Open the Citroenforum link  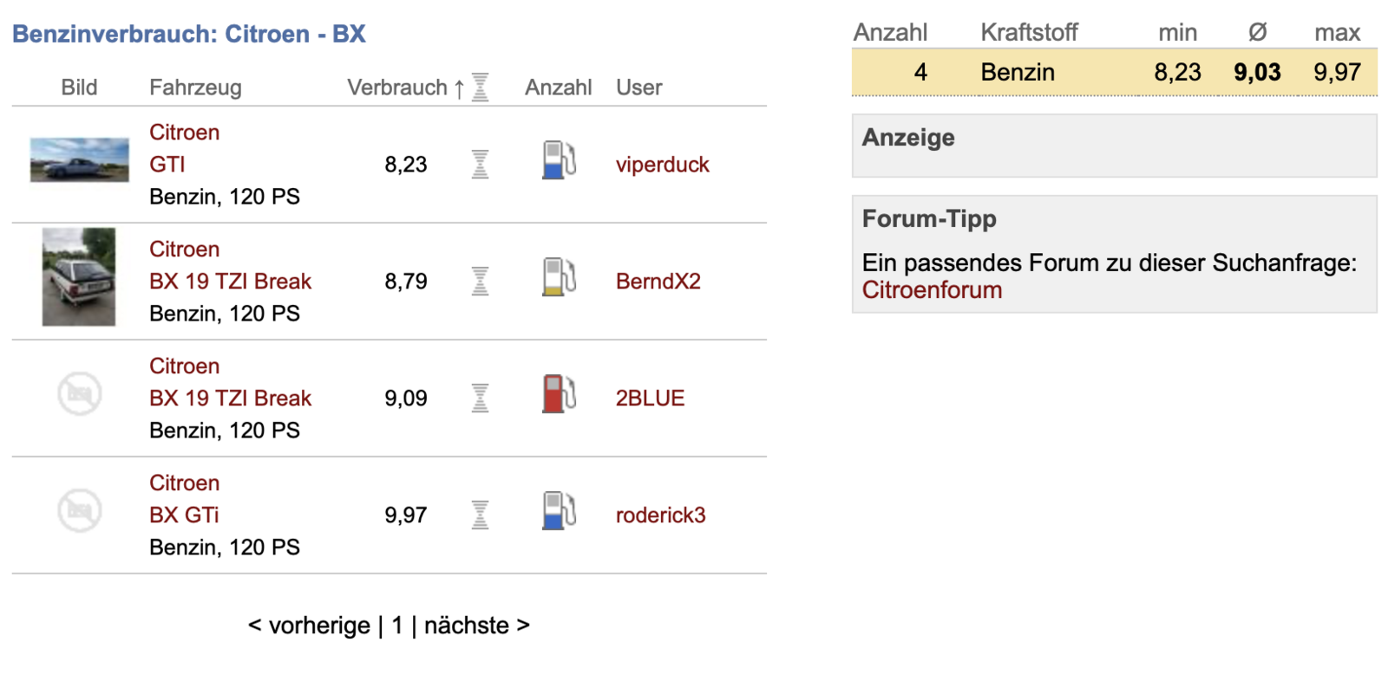coord(932,290)
